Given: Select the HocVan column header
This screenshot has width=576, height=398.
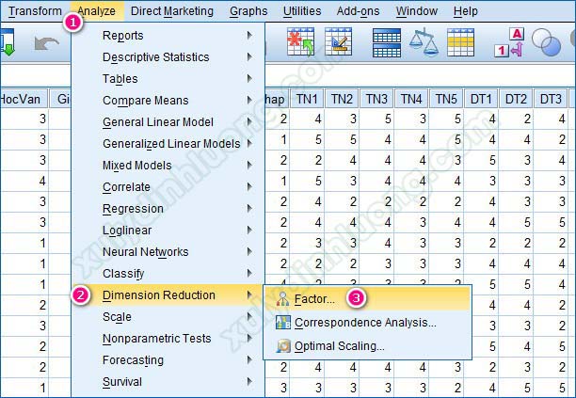Looking at the screenshot, I should (x=24, y=99).
